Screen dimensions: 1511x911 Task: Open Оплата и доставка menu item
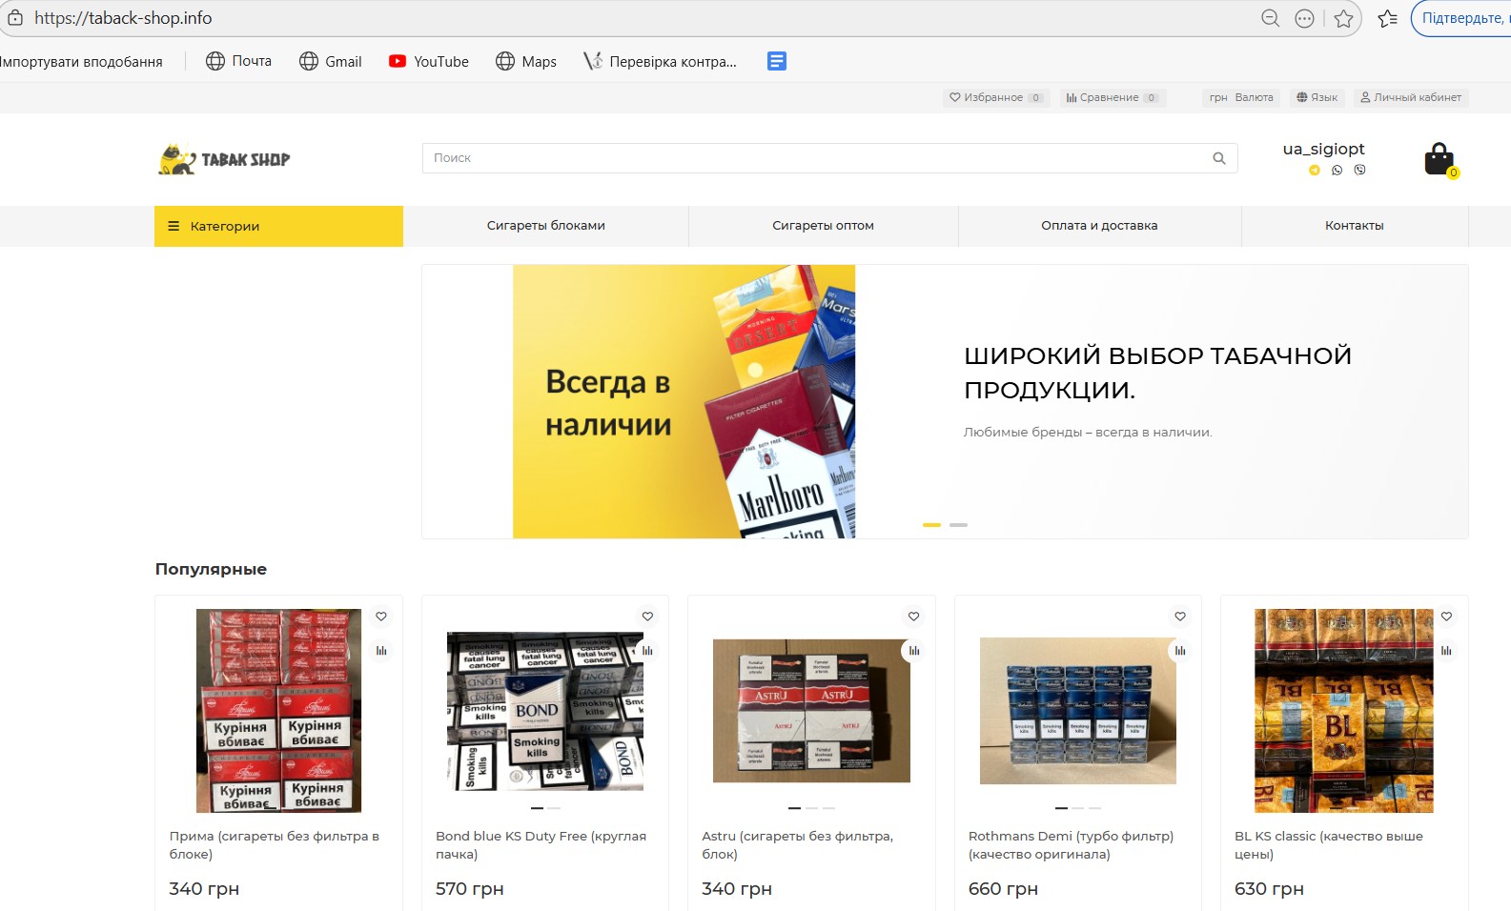[x=1099, y=226]
